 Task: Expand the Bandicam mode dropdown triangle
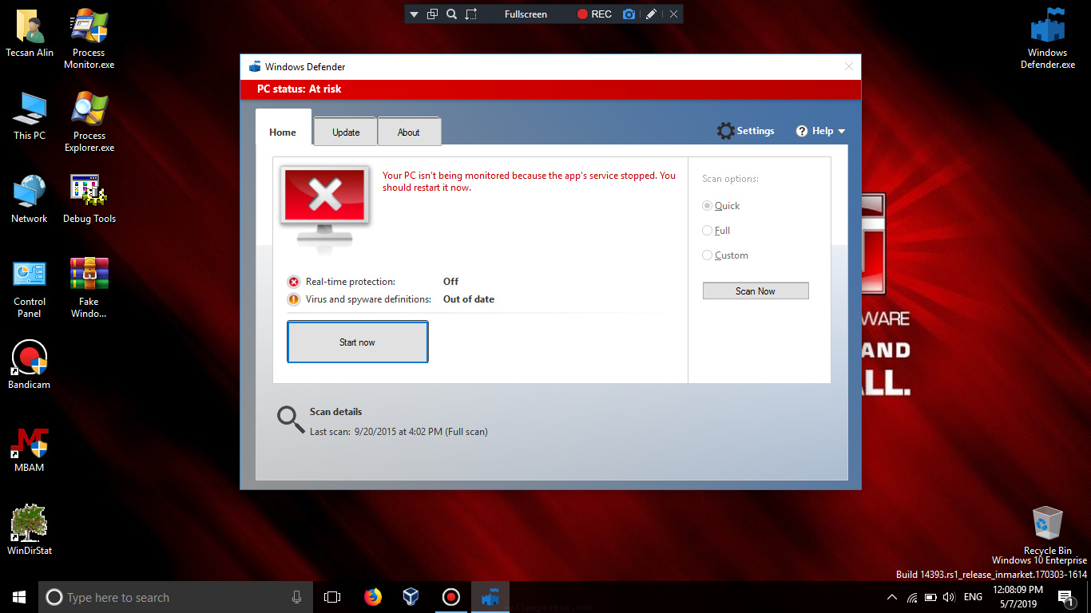point(414,14)
